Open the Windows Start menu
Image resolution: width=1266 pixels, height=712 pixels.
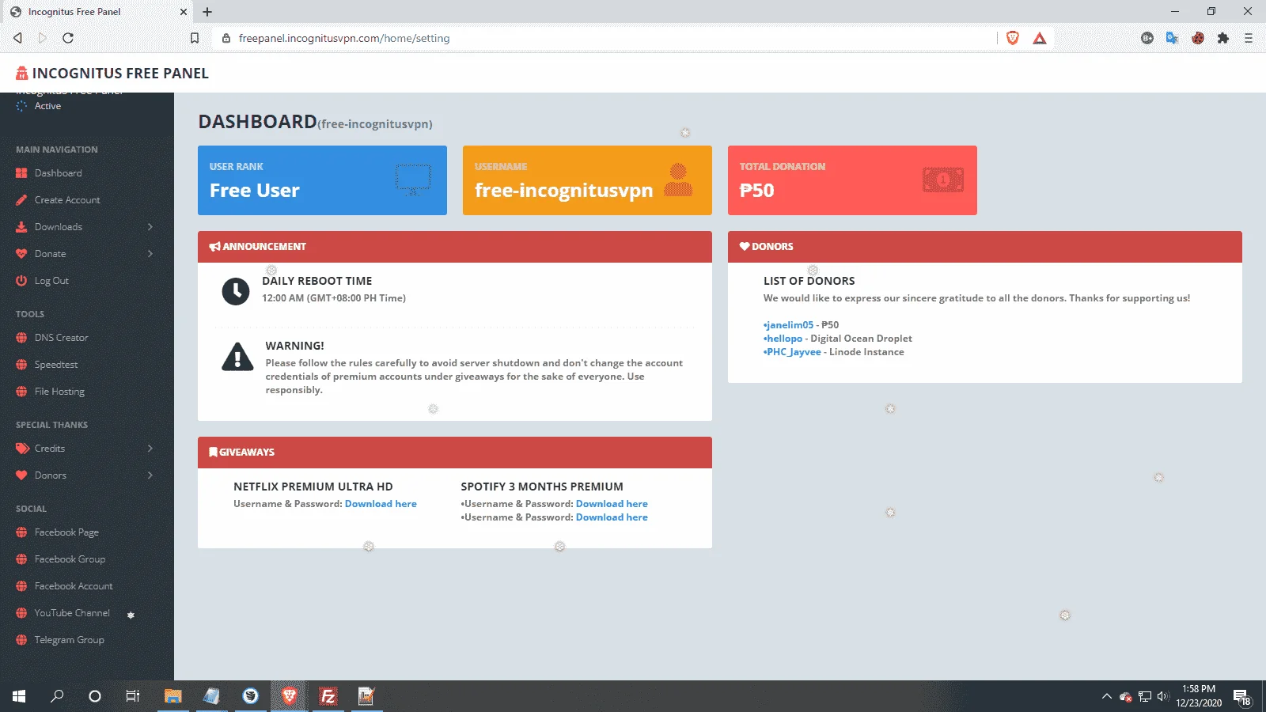tap(19, 696)
